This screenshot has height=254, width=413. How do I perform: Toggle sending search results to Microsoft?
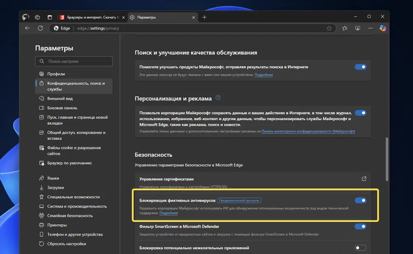360,67
